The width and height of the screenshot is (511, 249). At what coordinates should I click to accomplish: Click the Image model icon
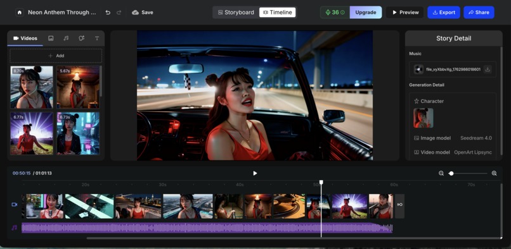[x=416, y=138]
